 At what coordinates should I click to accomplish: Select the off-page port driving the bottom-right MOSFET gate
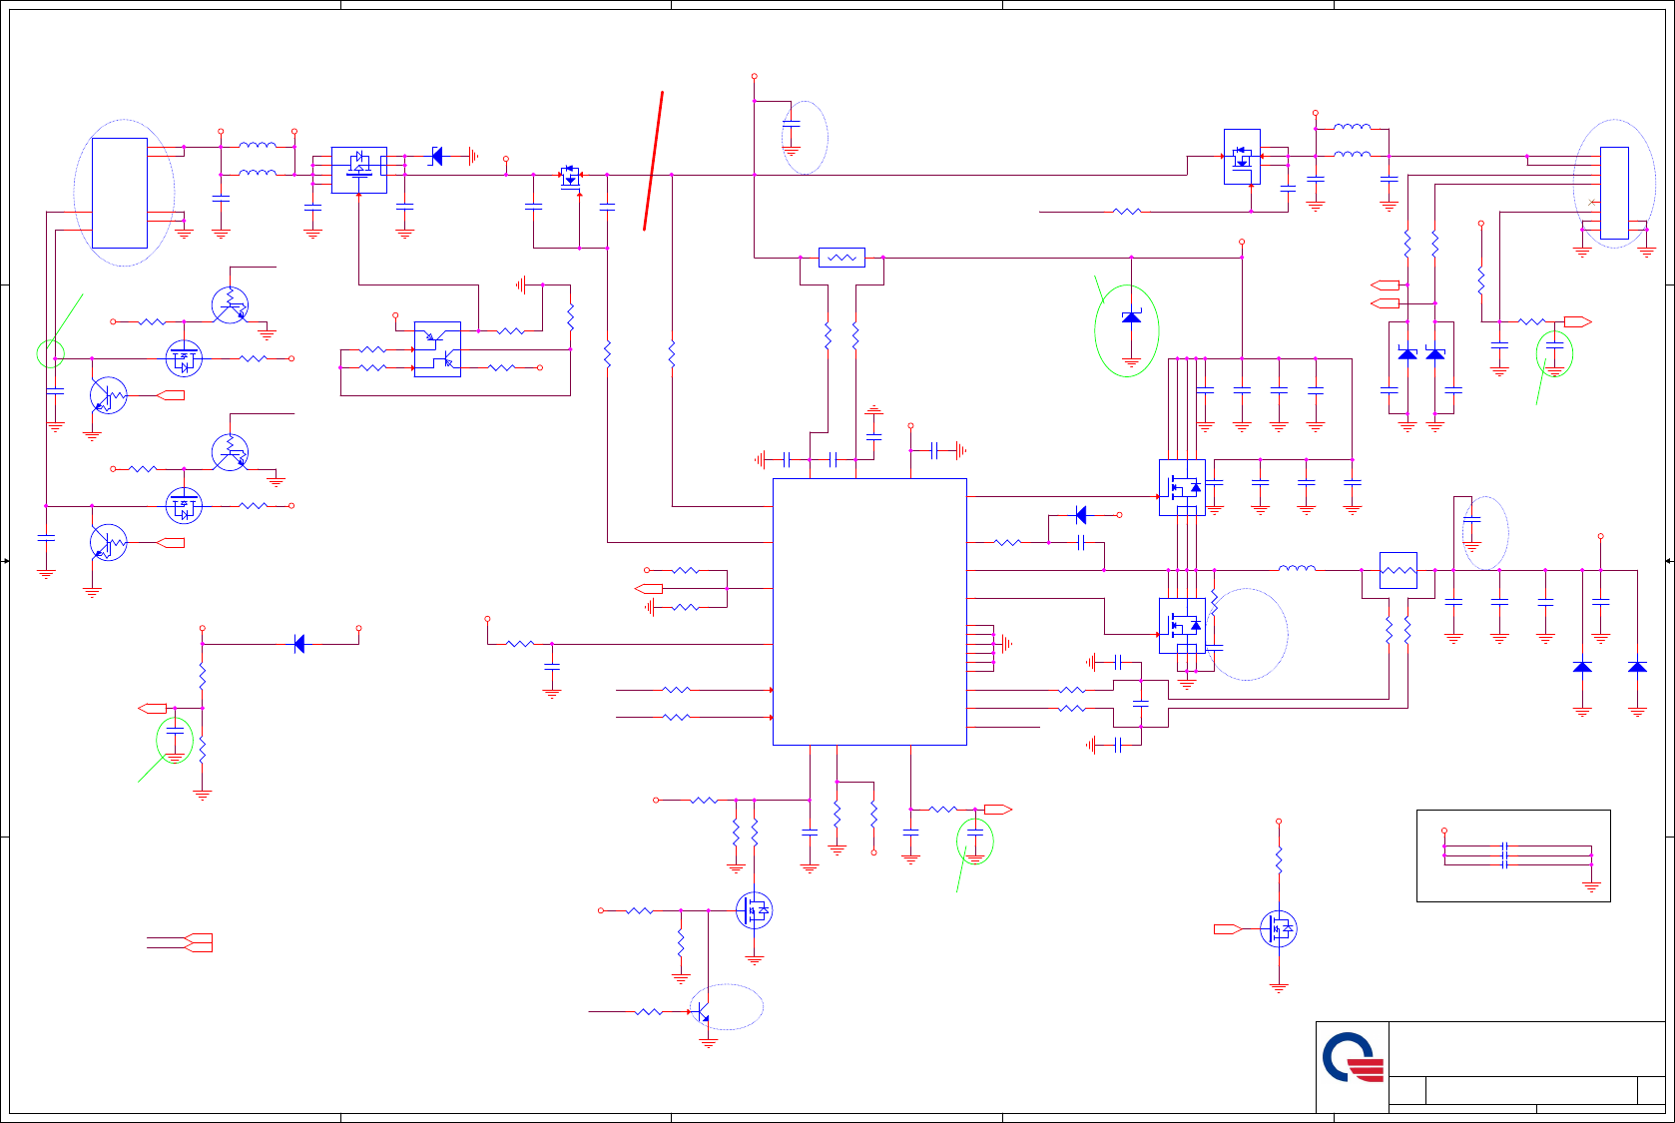click(1228, 929)
